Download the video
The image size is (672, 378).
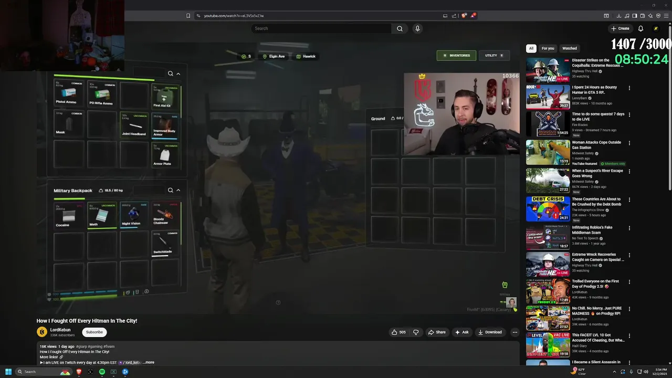click(490, 332)
